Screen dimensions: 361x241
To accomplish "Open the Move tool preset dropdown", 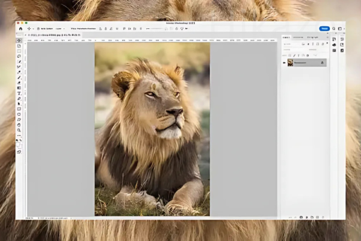I will [33, 29].
